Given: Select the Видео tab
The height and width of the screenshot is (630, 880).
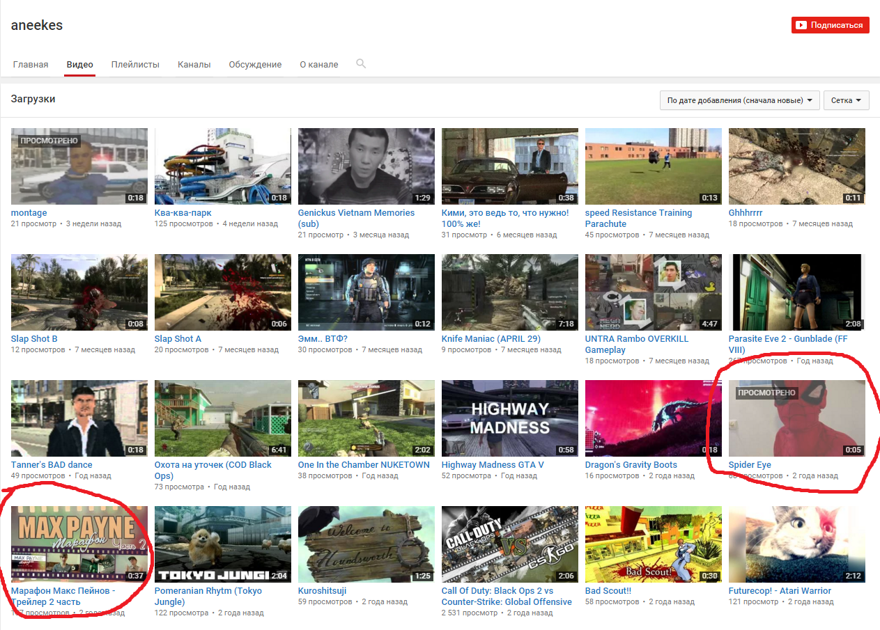Looking at the screenshot, I should (x=80, y=64).
